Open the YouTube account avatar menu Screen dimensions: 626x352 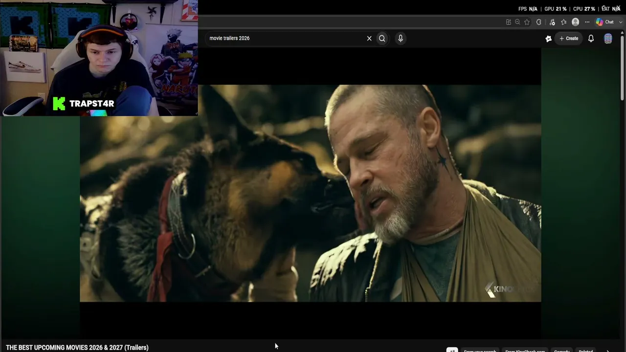tap(608, 39)
